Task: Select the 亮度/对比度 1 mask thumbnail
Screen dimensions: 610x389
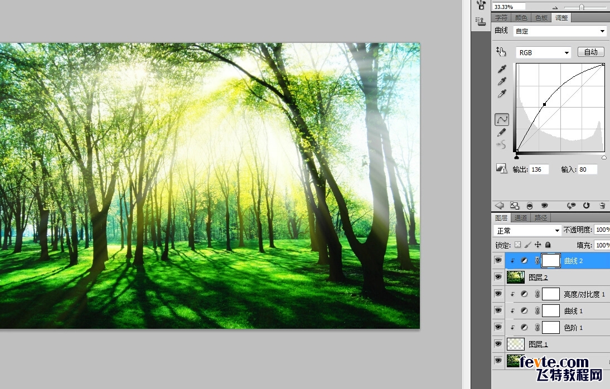Action: click(551, 294)
